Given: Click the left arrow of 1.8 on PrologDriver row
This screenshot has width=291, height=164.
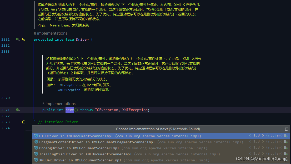Looking at the screenshot, I should 250,147.
